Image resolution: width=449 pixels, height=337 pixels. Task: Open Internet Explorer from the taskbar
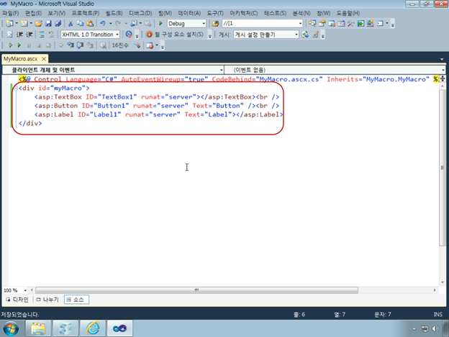(92, 328)
